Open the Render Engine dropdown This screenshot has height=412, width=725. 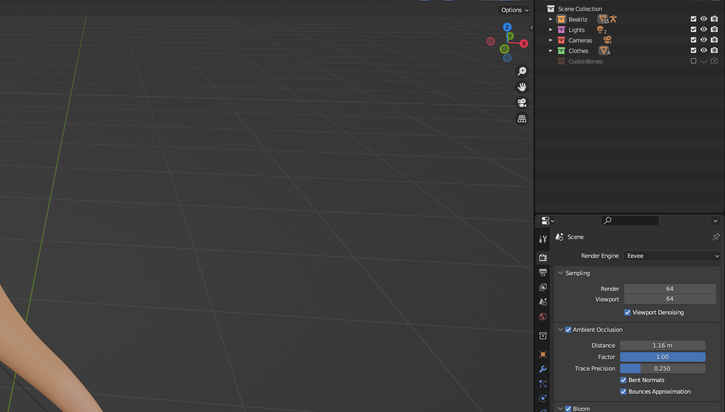point(672,256)
